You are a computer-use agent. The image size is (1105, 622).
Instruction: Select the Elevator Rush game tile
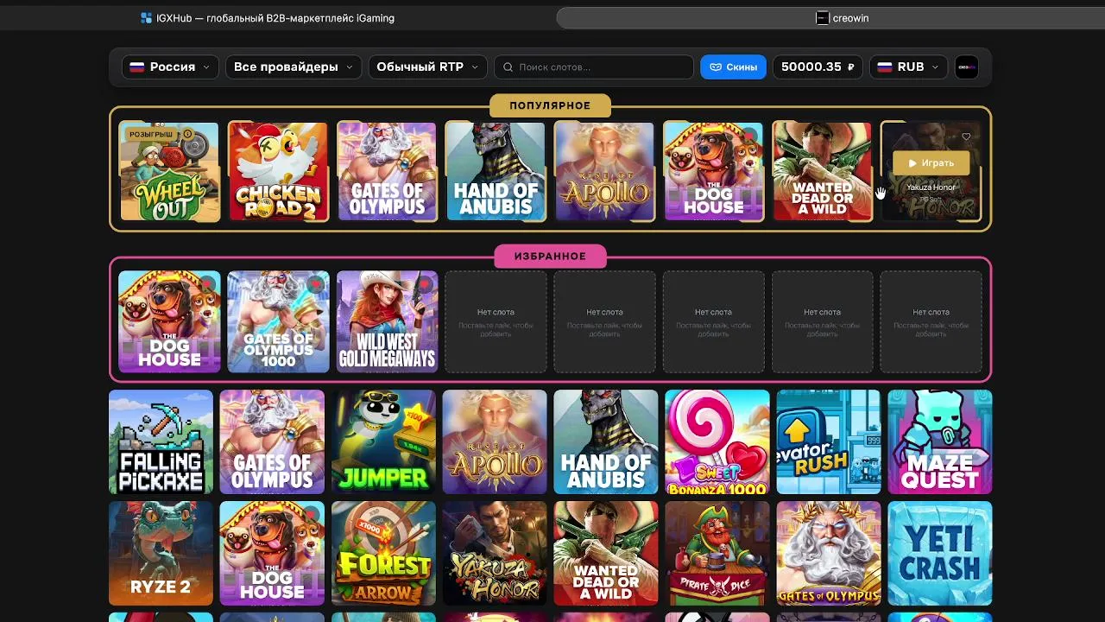pyautogui.click(x=829, y=442)
